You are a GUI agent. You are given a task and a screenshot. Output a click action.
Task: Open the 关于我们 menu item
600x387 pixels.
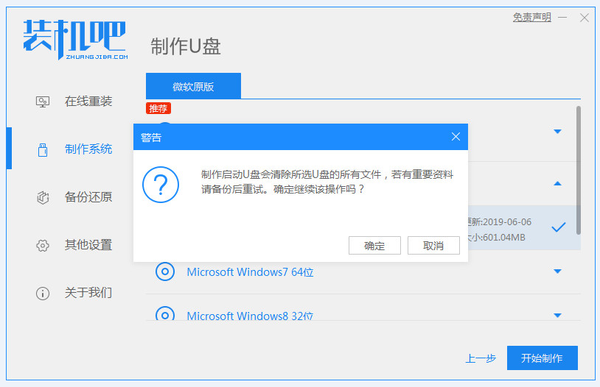click(88, 293)
